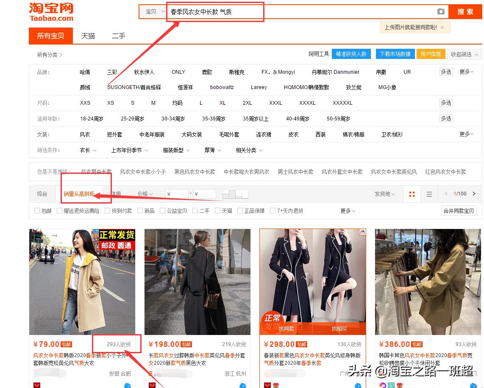
Task: Open the Tmall store icon on first product
Action: click(x=36, y=385)
